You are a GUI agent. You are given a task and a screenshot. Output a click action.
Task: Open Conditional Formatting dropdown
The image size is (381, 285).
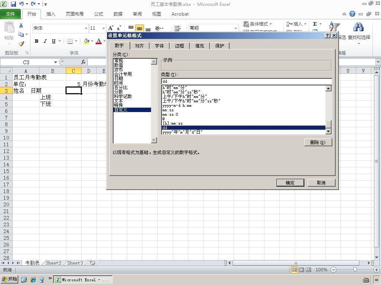(257, 24)
